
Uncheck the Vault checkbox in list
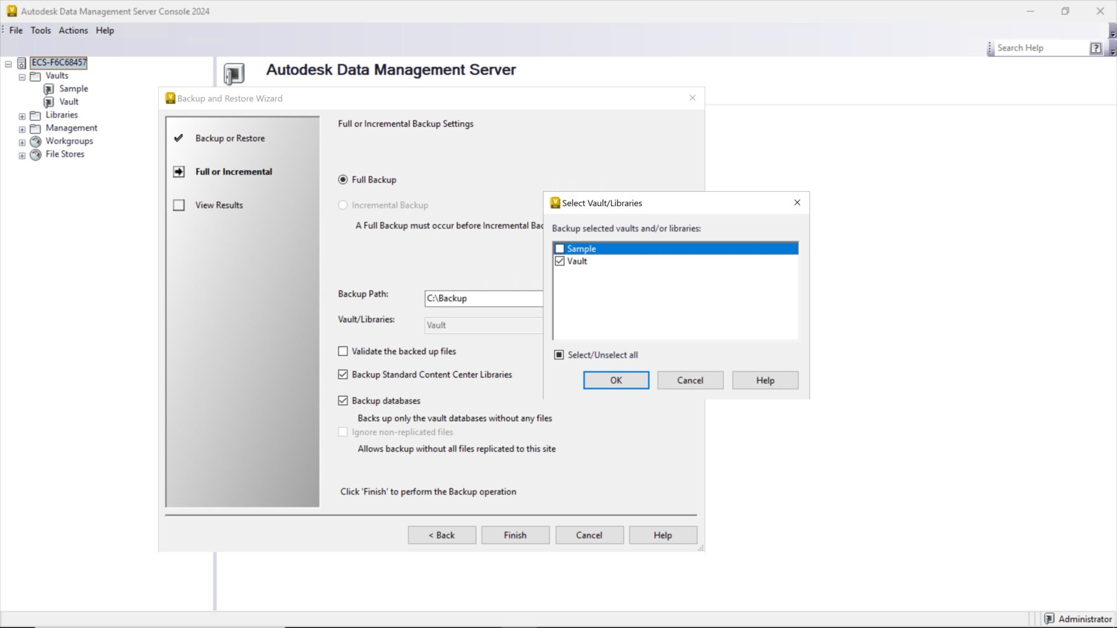tap(560, 262)
